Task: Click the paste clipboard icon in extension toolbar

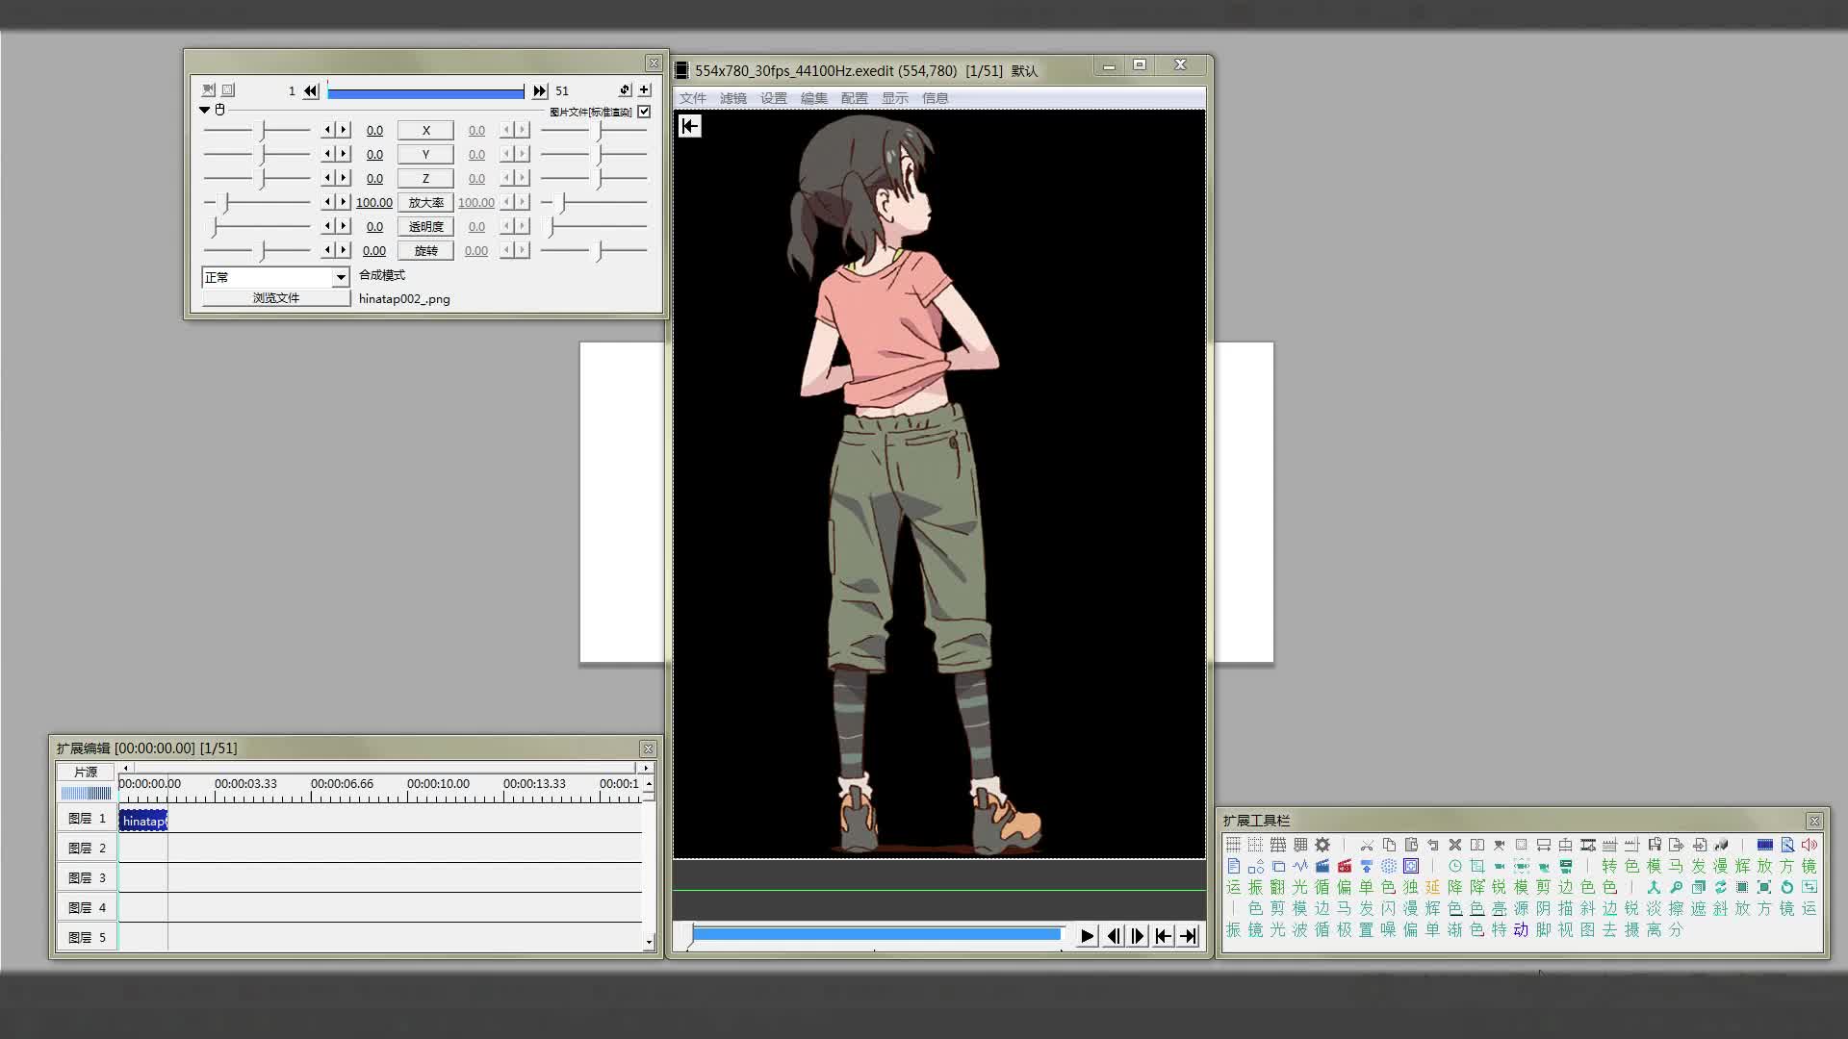Action: coord(1411,845)
